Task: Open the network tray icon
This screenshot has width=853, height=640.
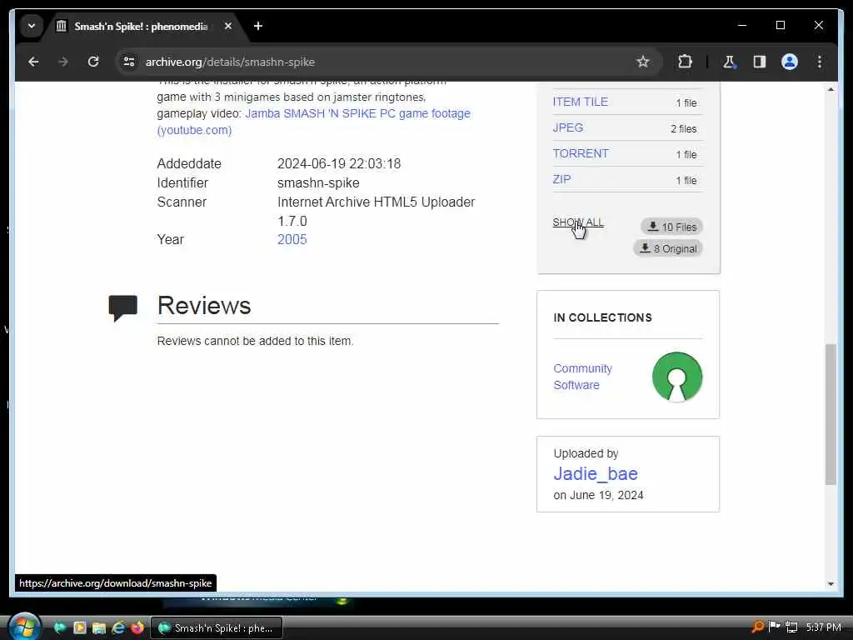Action: [791, 627]
